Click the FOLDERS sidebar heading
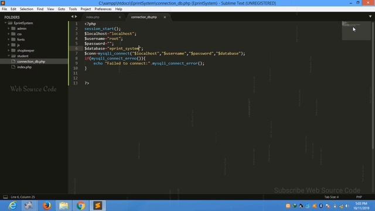 point(12,17)
